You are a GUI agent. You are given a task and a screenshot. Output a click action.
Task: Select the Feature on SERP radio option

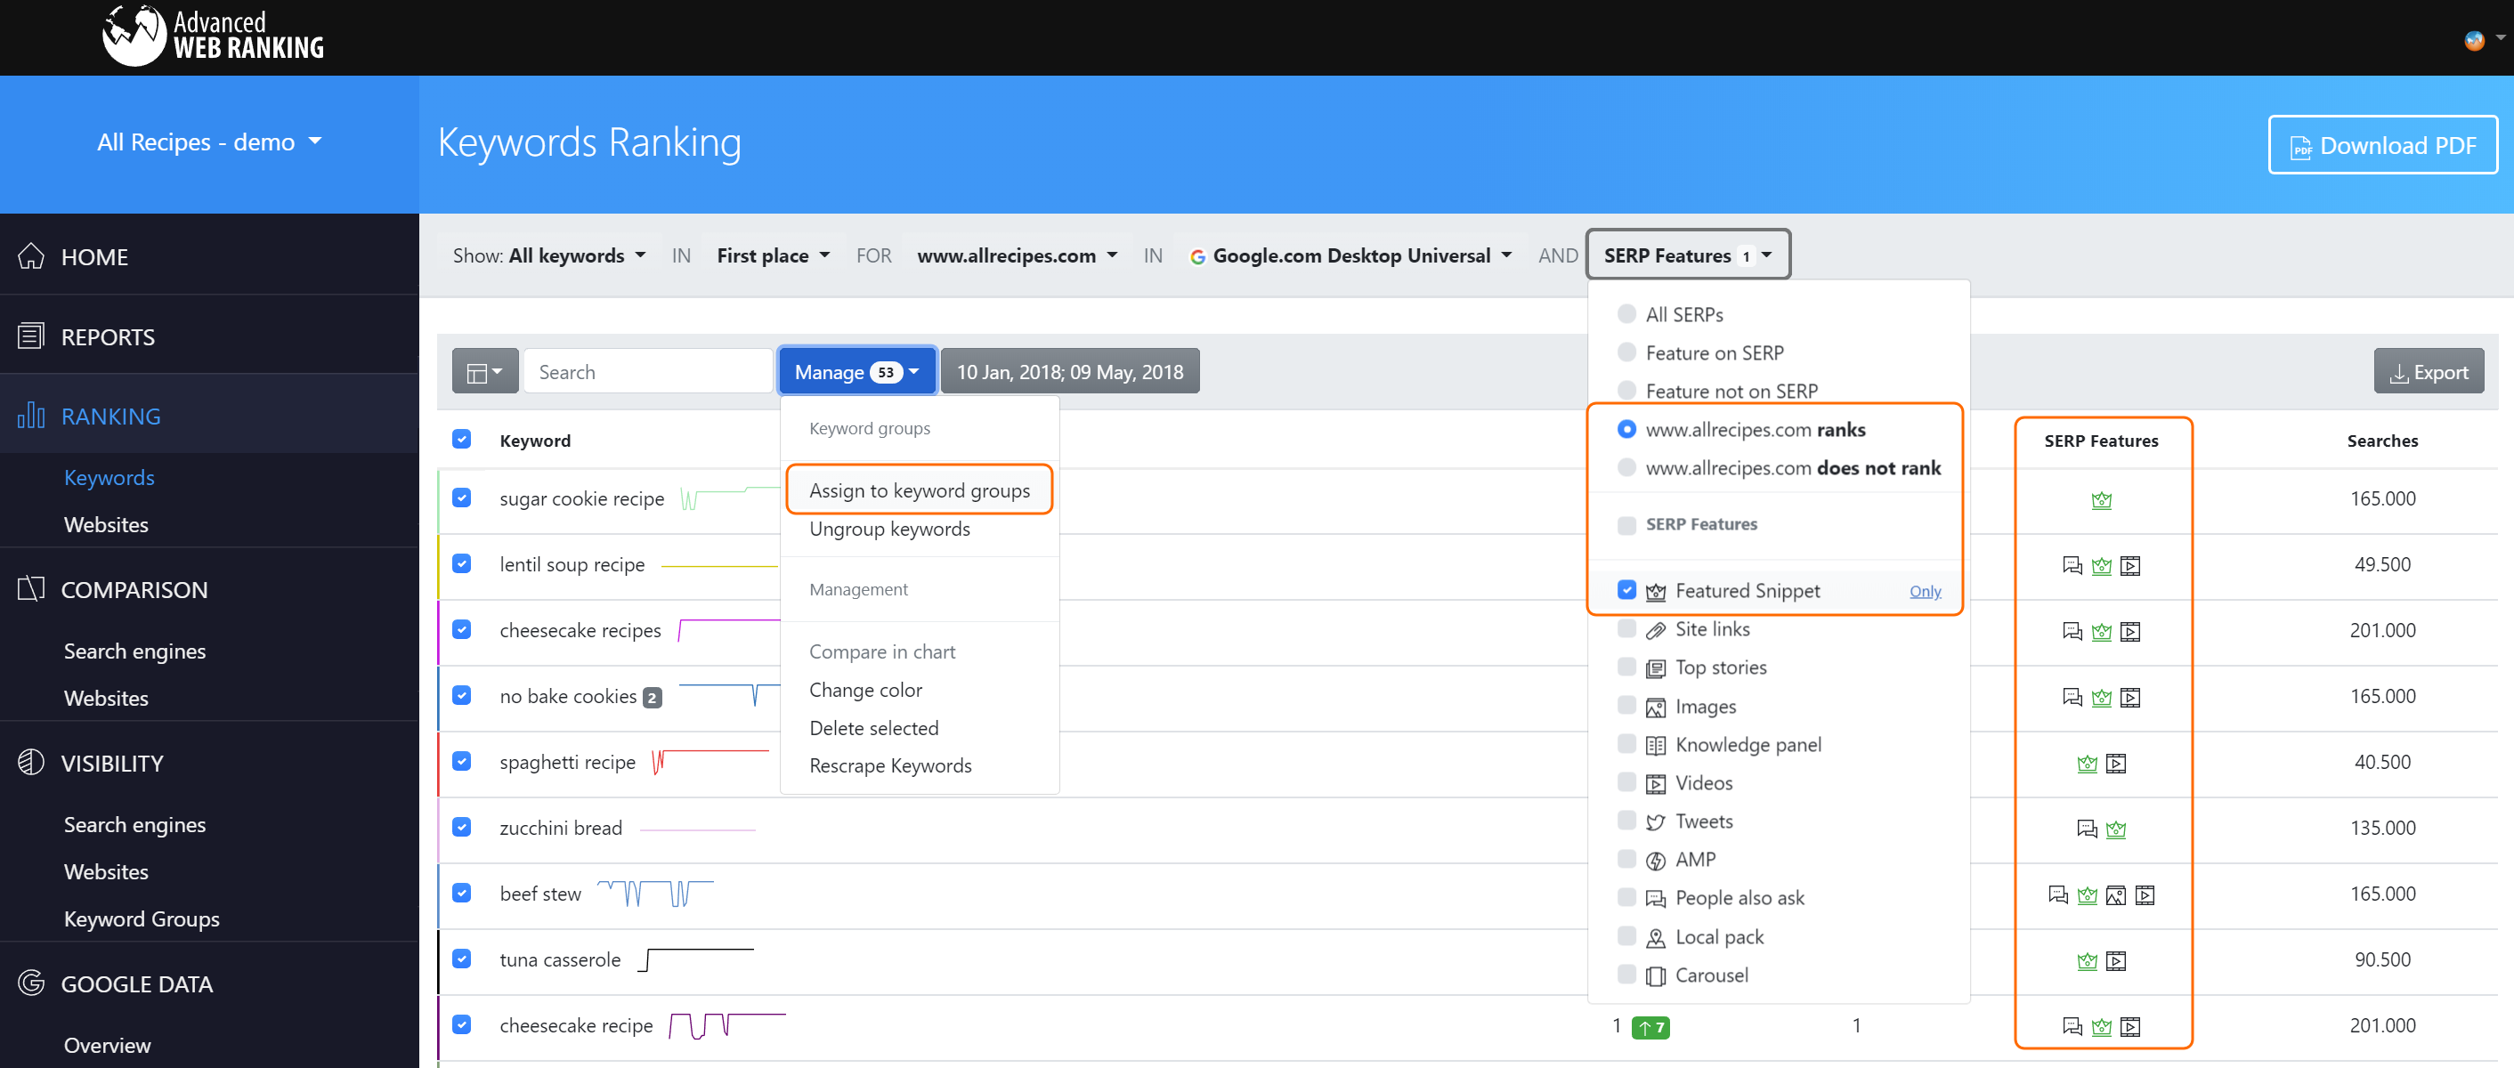1626,352
